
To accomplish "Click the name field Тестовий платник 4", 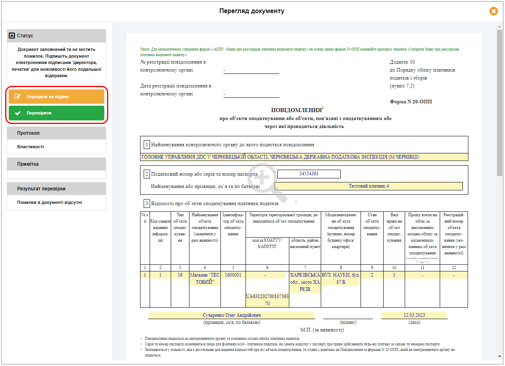I will click(x=369, y=186).
